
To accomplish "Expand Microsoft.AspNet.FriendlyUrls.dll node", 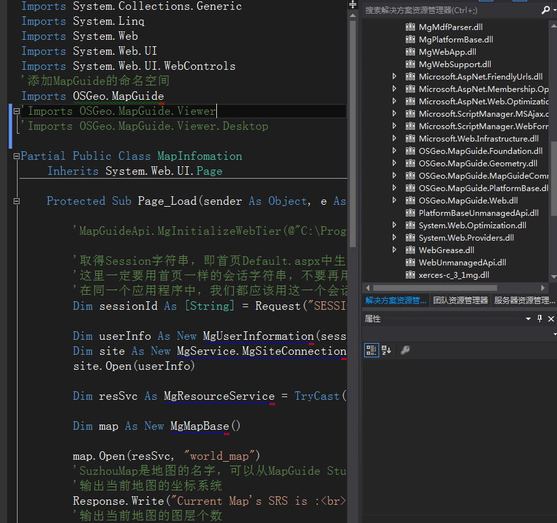I will click(394, 76).
